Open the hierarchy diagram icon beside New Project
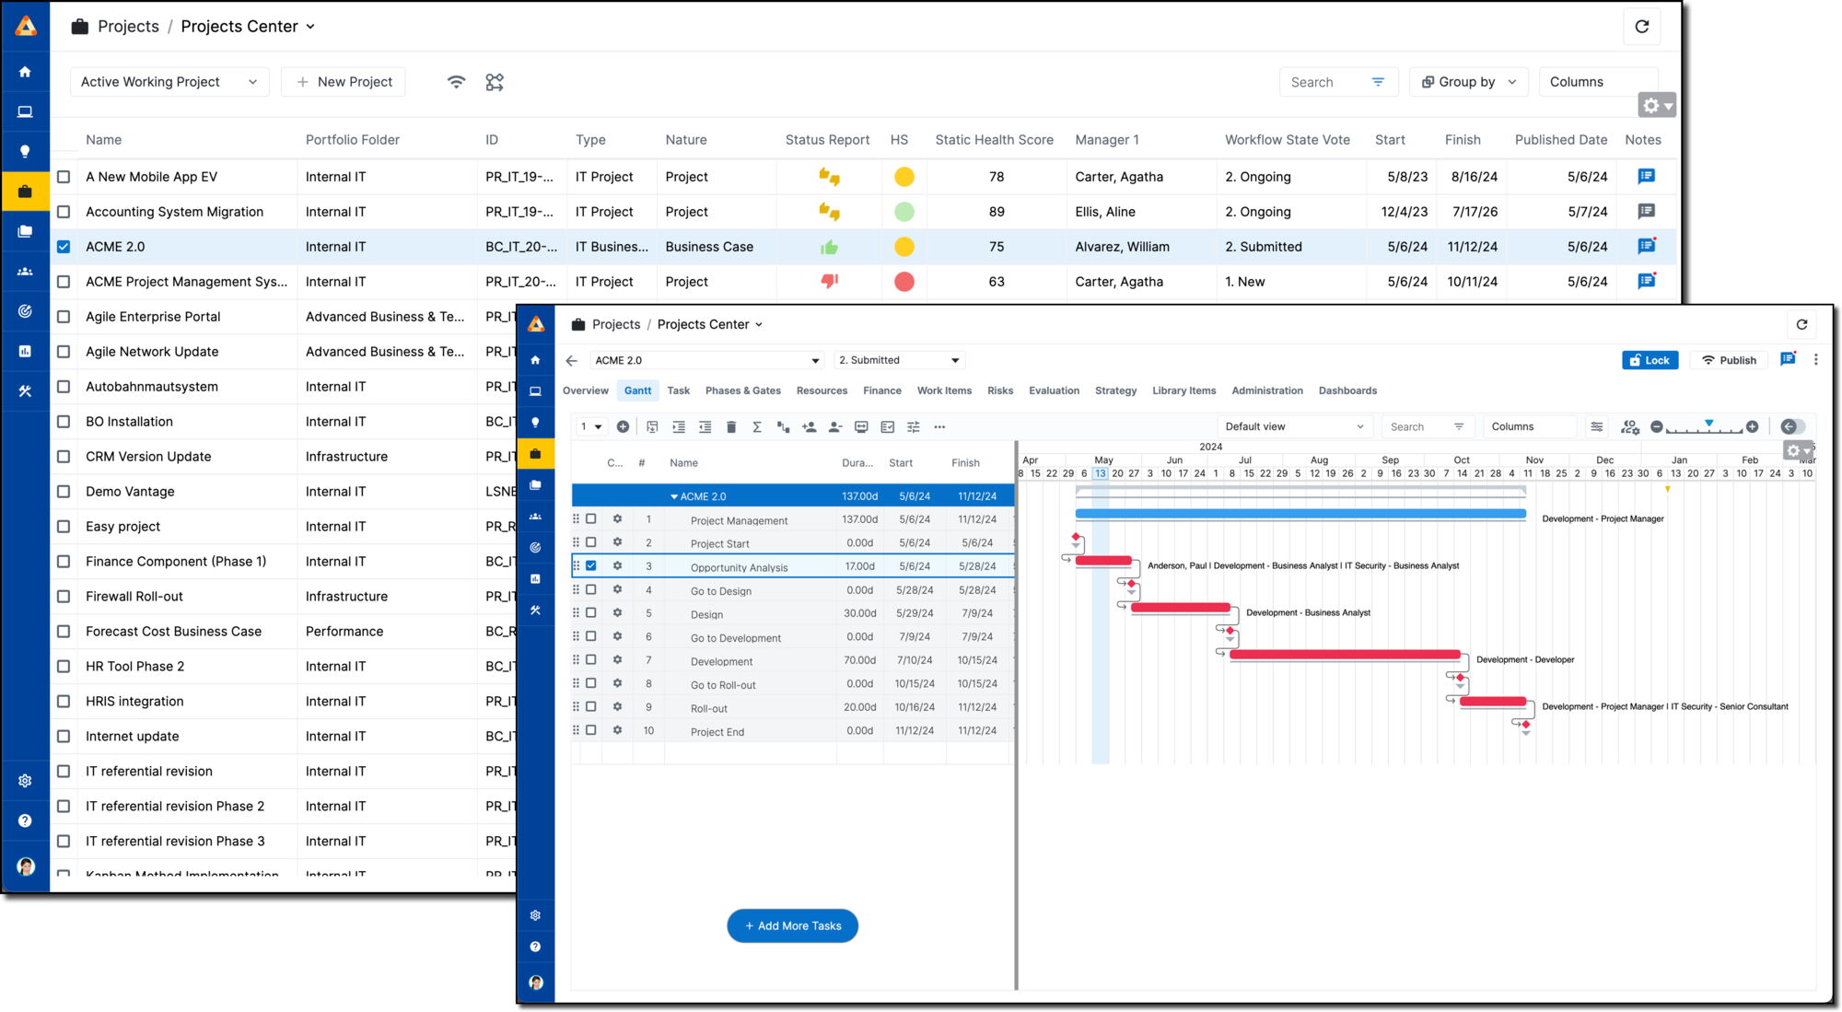Viewport: 1842px width, 1012px height. click(x=495, y=82)
